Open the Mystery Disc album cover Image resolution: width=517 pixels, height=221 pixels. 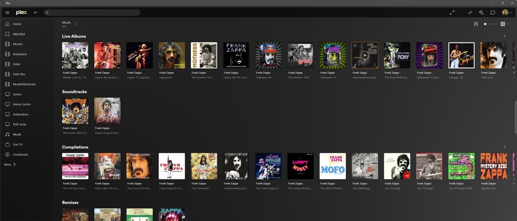pyautogui.click(x=494, y=166)
